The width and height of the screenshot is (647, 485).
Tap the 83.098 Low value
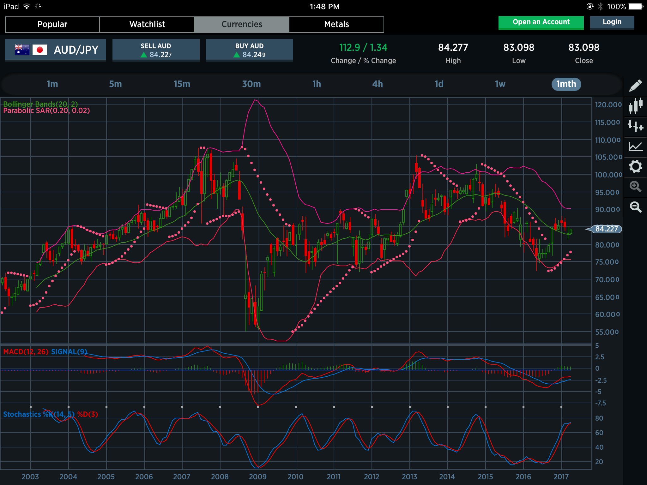pos(519,48)
